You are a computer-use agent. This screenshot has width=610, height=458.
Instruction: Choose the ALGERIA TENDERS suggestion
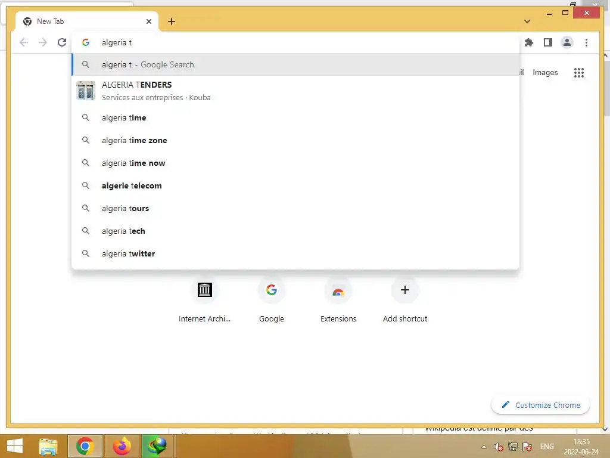pos(295,91)
